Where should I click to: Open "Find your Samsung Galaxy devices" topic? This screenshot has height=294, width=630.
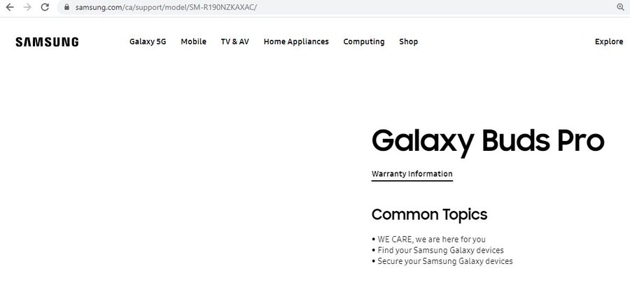pyautogui.click(x=440, y=250)
